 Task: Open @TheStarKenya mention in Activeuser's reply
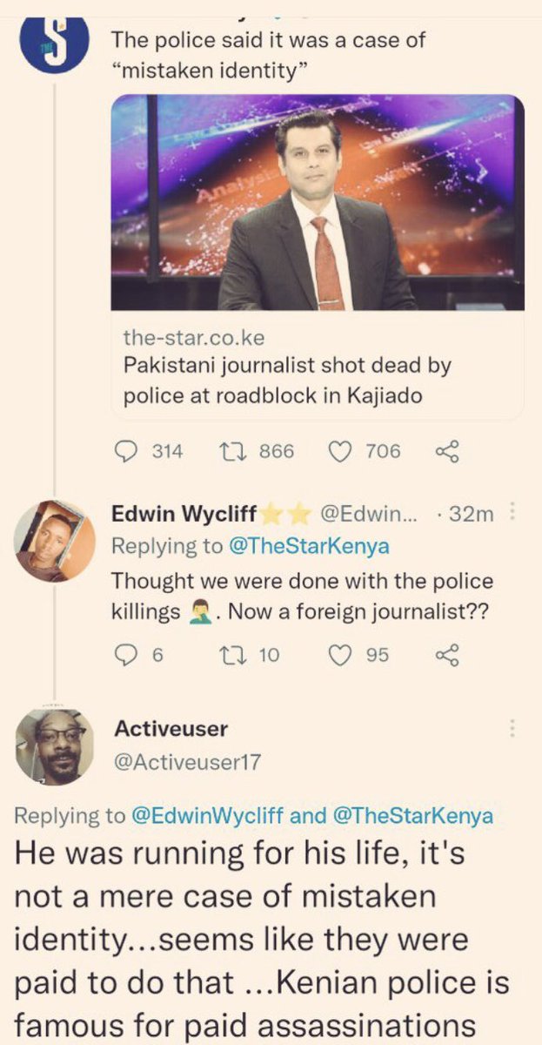pyautogui.click(x=412, y=816)
